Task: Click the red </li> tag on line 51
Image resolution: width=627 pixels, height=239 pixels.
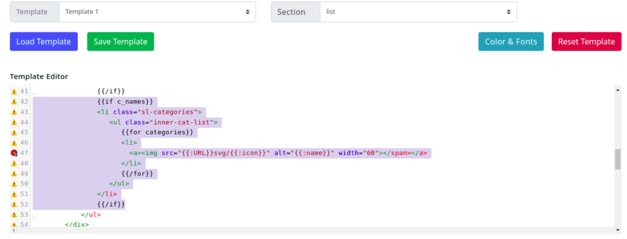Action: click(x=107, y=194)
